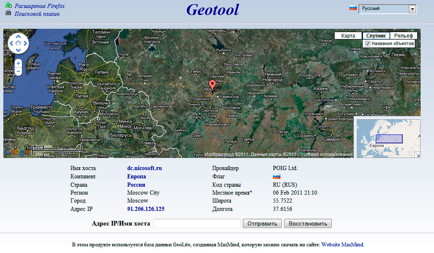
Task: Zoom out with the minus button
Action: [18, 71]
